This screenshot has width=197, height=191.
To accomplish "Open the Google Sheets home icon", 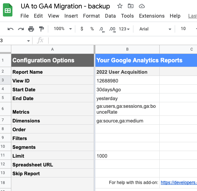I will pos(8,10).
